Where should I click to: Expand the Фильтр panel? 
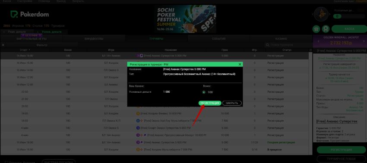click(41, 45)
